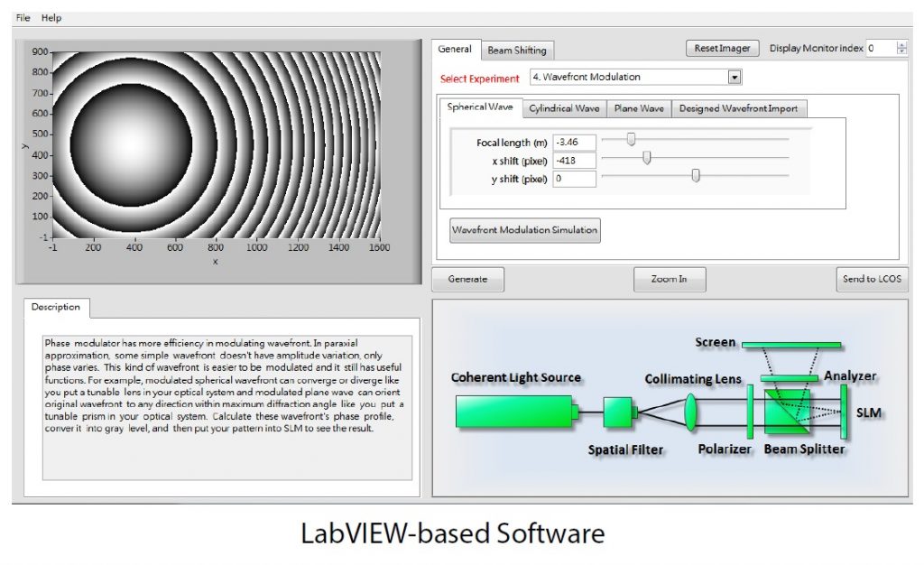Open the Help menu
The image size is (924, 565).
point(51,16)
